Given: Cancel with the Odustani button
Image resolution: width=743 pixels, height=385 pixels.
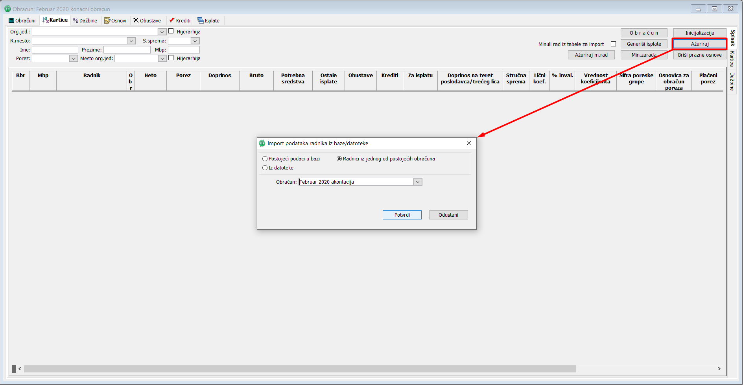Looking at the screenshot, I should coord(448,215).
